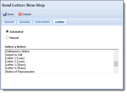Click the Cancel button label
Image resolution: width=127 pixels, height=97 pixels.
[x=27, y=14]
